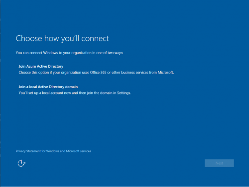Click the 'Choose how you'll connect' heading
The width and height of the screenshot is (249, 187).
(62, 38)
